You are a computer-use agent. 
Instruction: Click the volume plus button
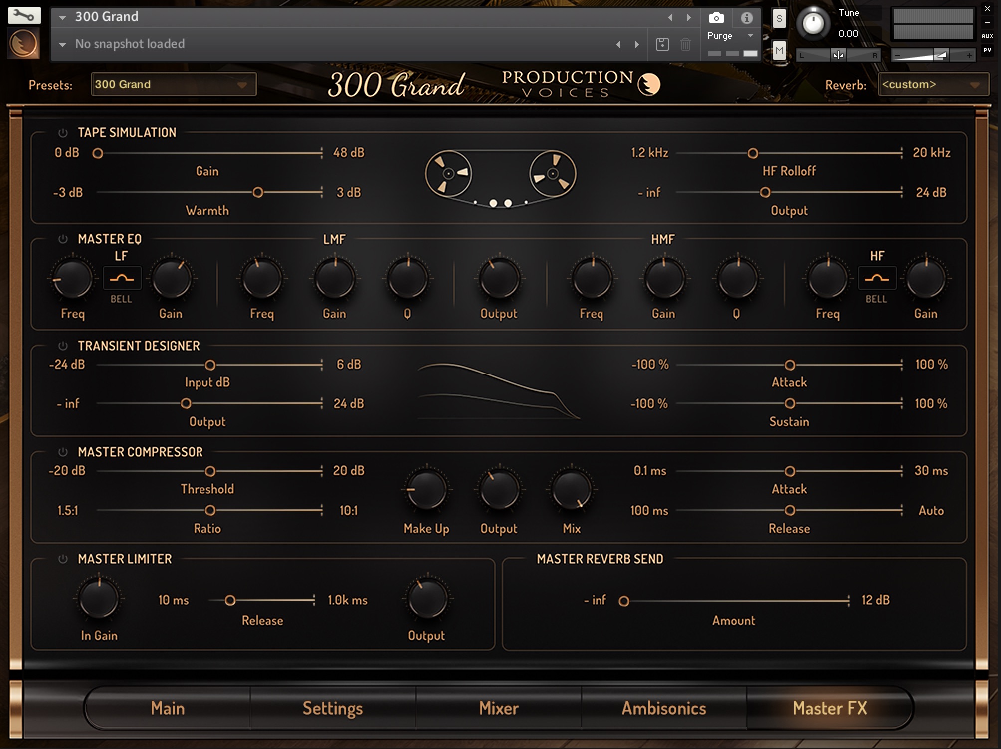968,56
